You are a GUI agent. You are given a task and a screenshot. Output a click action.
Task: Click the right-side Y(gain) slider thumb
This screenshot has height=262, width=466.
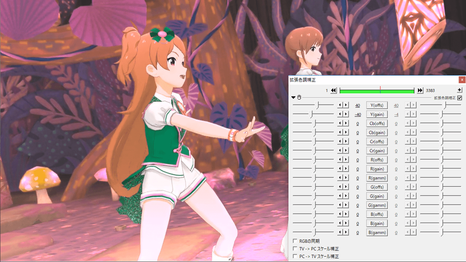(x=442, y=114)
